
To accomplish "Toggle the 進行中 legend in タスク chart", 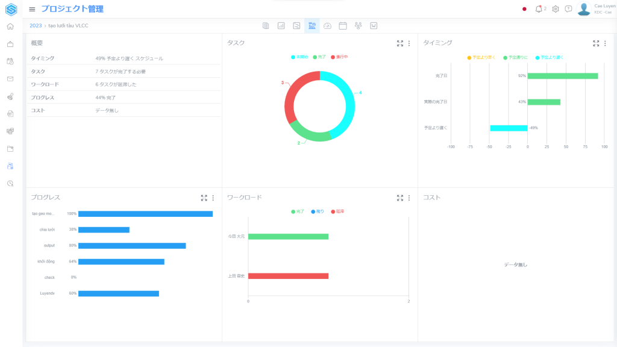I will click(x=339, y=57).
